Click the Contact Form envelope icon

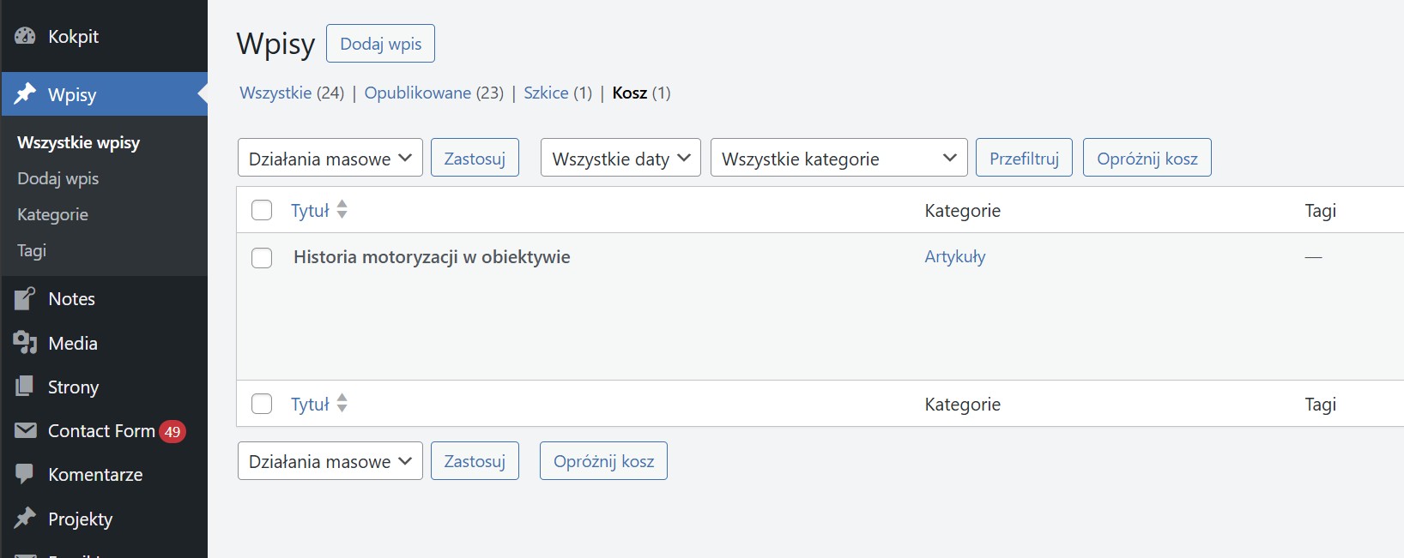pyautogui.click(x=25, y=430)
